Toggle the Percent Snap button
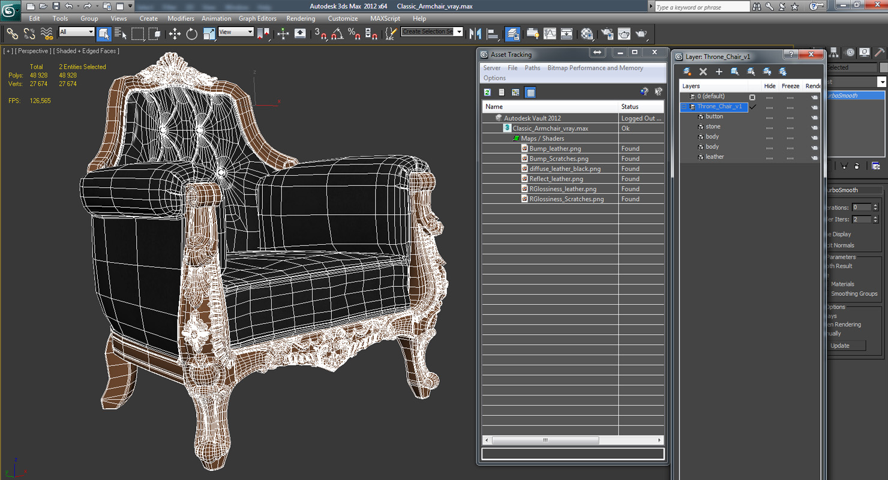888x480 pixels. 354,34
